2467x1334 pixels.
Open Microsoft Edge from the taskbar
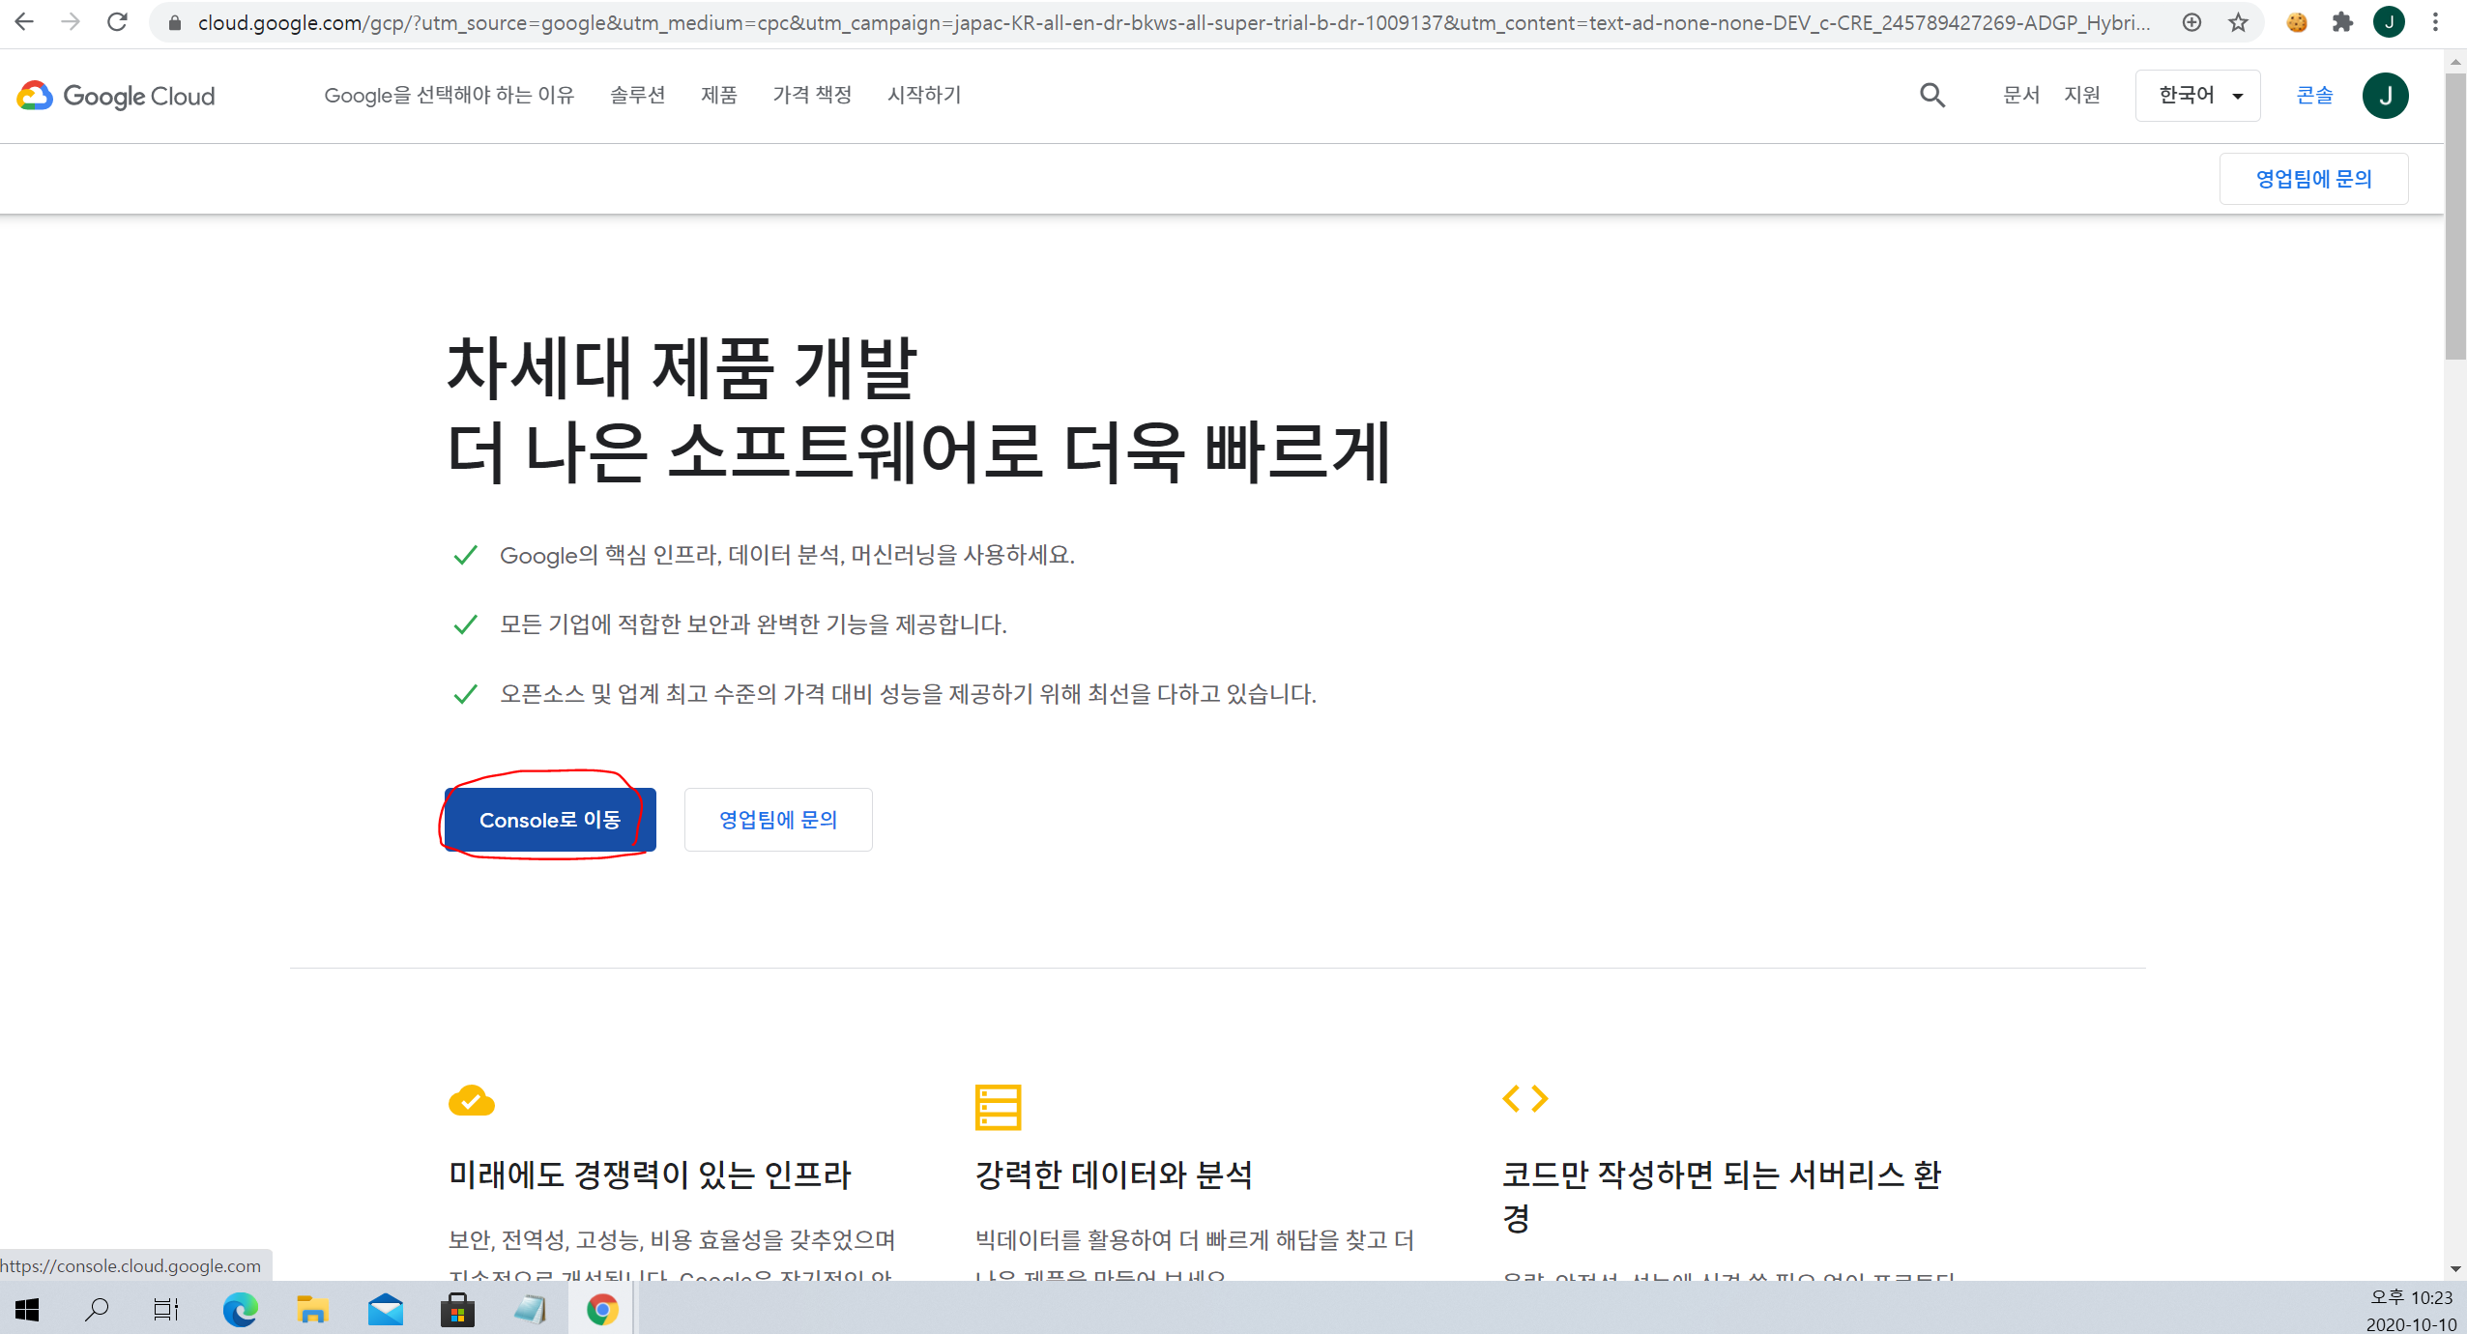pos(240,1310)
